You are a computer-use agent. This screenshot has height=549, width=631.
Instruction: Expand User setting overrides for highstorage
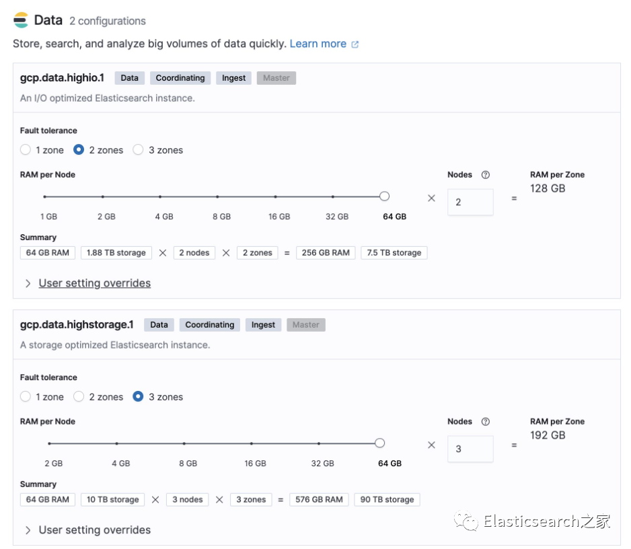pyautogui.click(x=94, y=530)
